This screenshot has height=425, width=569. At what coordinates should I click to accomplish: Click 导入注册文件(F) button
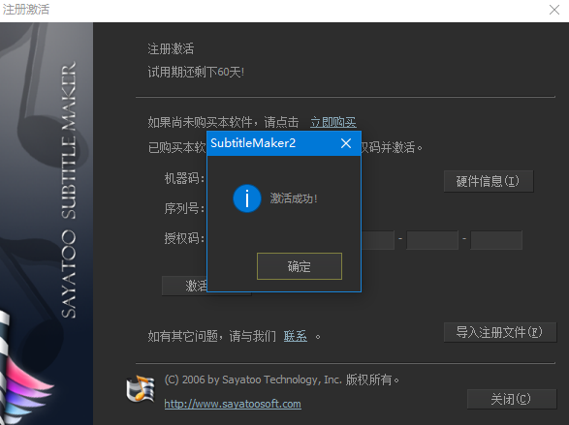(499, 332)
